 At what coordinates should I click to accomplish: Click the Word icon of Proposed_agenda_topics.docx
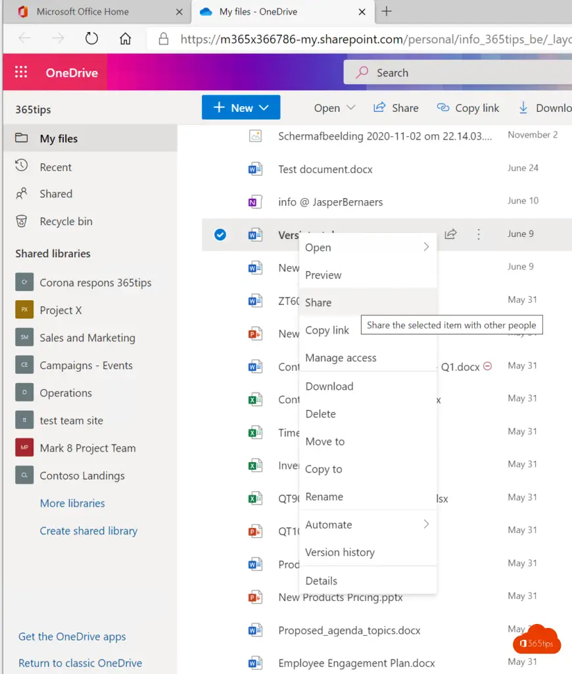(255, 630)
